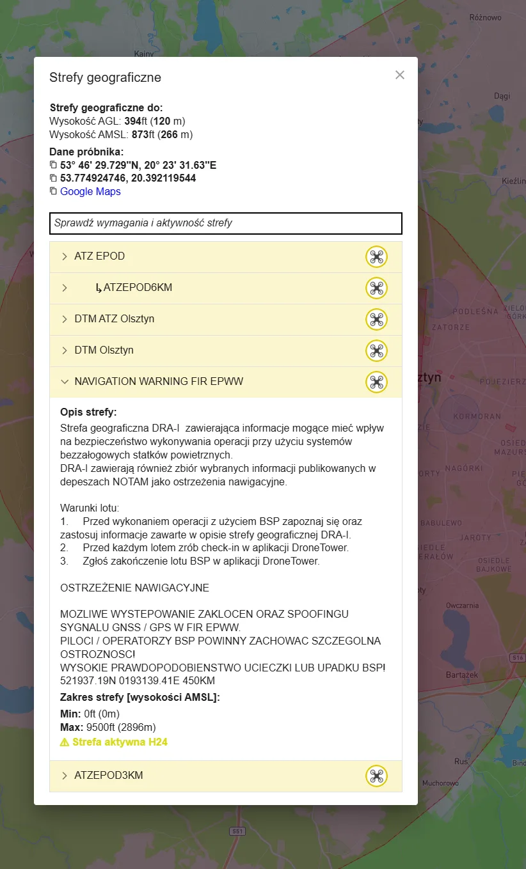Click the Sprawdź wymagania i aktywność strefy field
Viewport: 526px width, 869px height.
(x=226, y=223)
